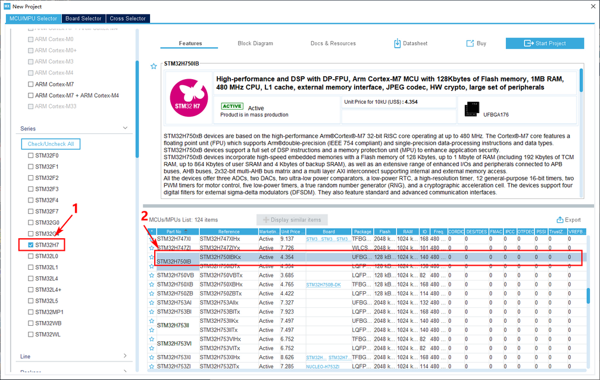Click the Buy cart icon
This screenshot has height=380, width=600.
470,43
